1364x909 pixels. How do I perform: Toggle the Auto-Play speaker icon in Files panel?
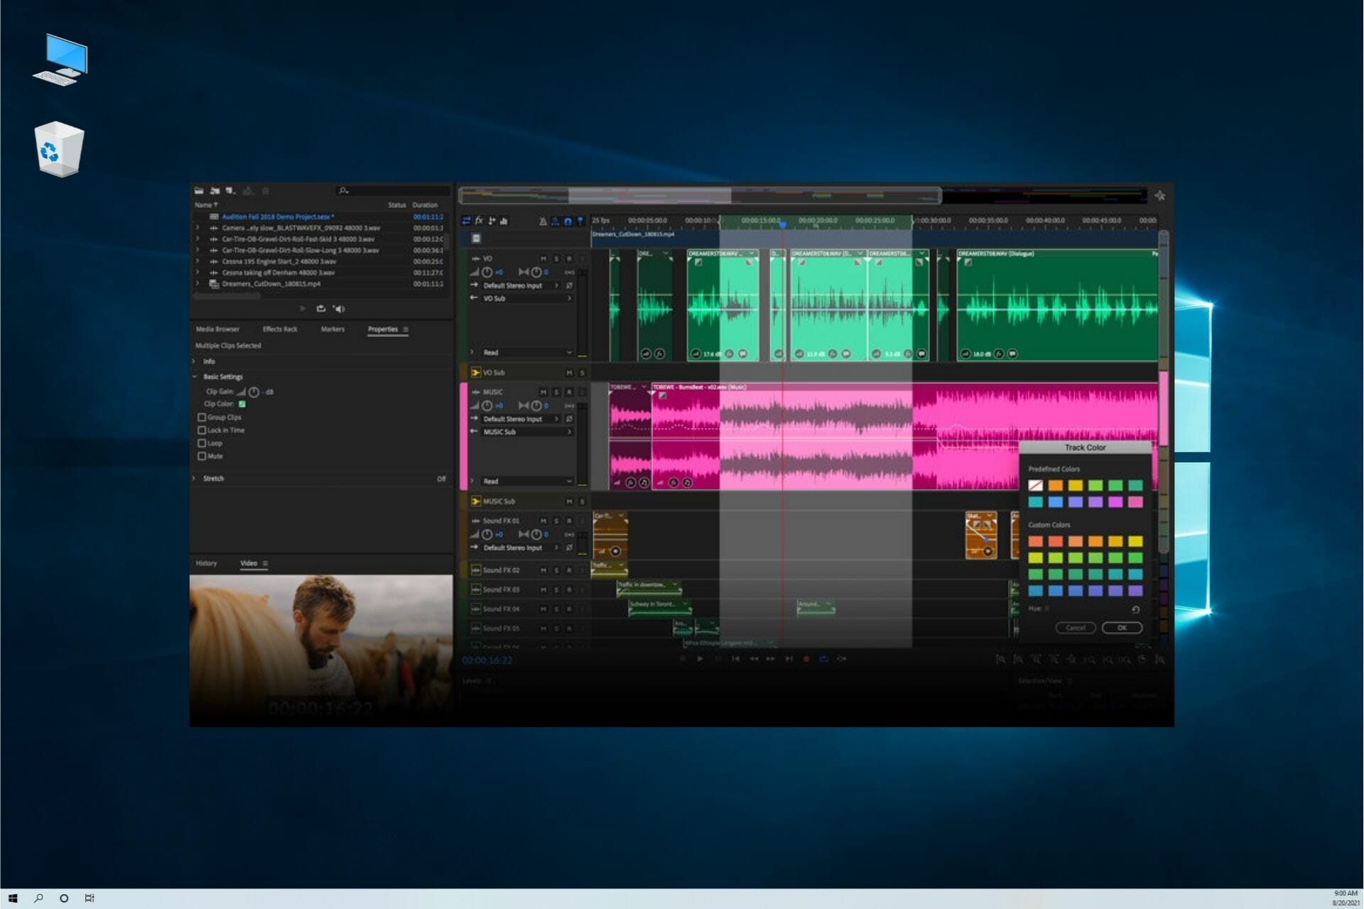[x=339, y=308]
